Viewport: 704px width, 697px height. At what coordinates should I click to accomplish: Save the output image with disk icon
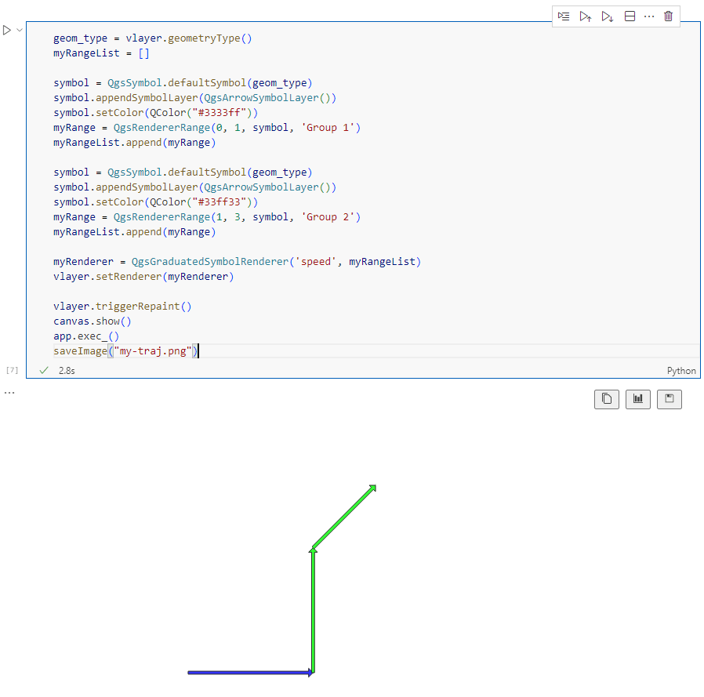tap(670, 399)
